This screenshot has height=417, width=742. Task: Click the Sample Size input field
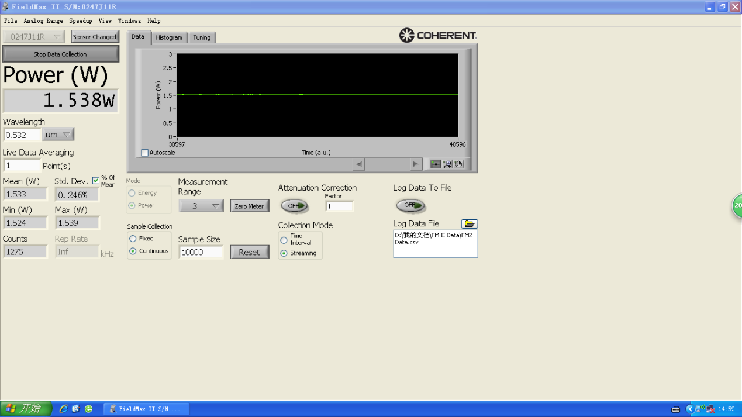click(201, 252)
